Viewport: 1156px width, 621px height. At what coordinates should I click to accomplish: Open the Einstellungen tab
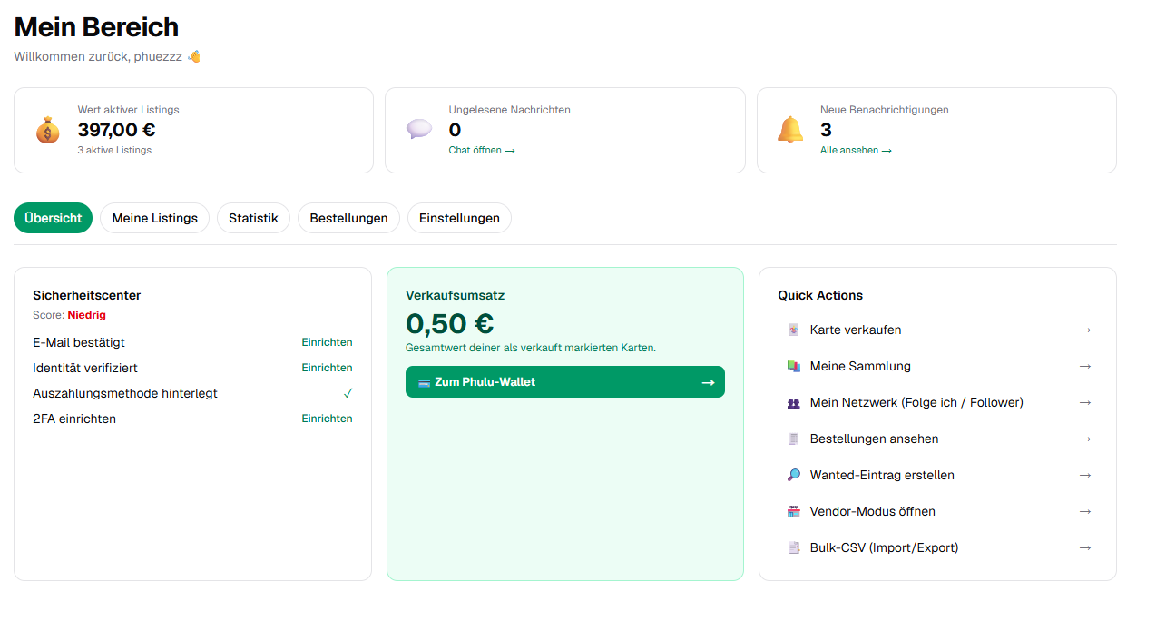pyautogui.click(x=459, y=218)
